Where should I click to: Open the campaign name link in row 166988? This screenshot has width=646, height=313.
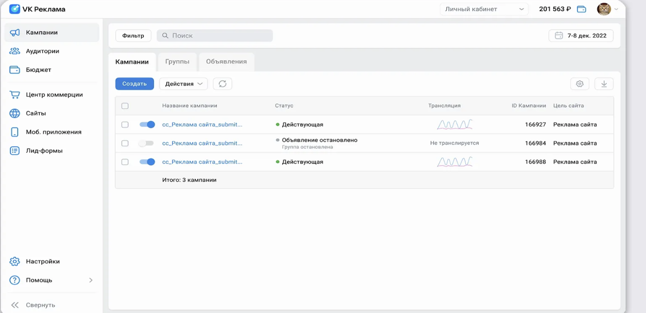tap(202, 162)
